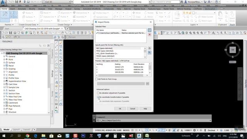The image size is (247, 139).
Task: Click OK in the Import Points dialog
Action: pos(120,109)
